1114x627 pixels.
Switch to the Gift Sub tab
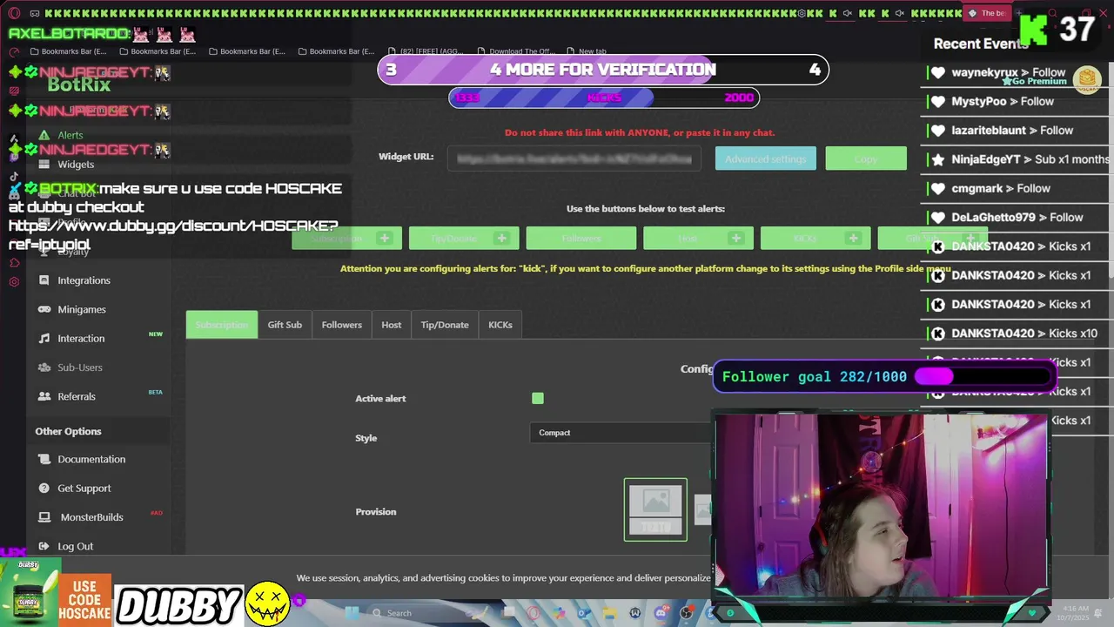285,325
